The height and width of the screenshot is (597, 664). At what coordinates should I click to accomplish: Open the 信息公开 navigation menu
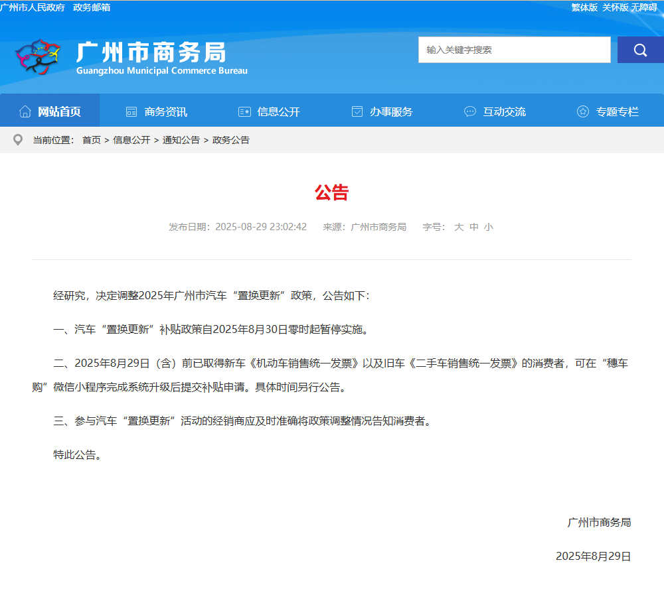tap(278, 111)
